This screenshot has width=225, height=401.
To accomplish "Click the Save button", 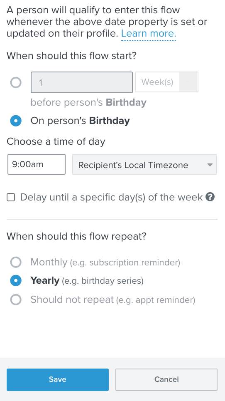I will click(x=58, y=379).
